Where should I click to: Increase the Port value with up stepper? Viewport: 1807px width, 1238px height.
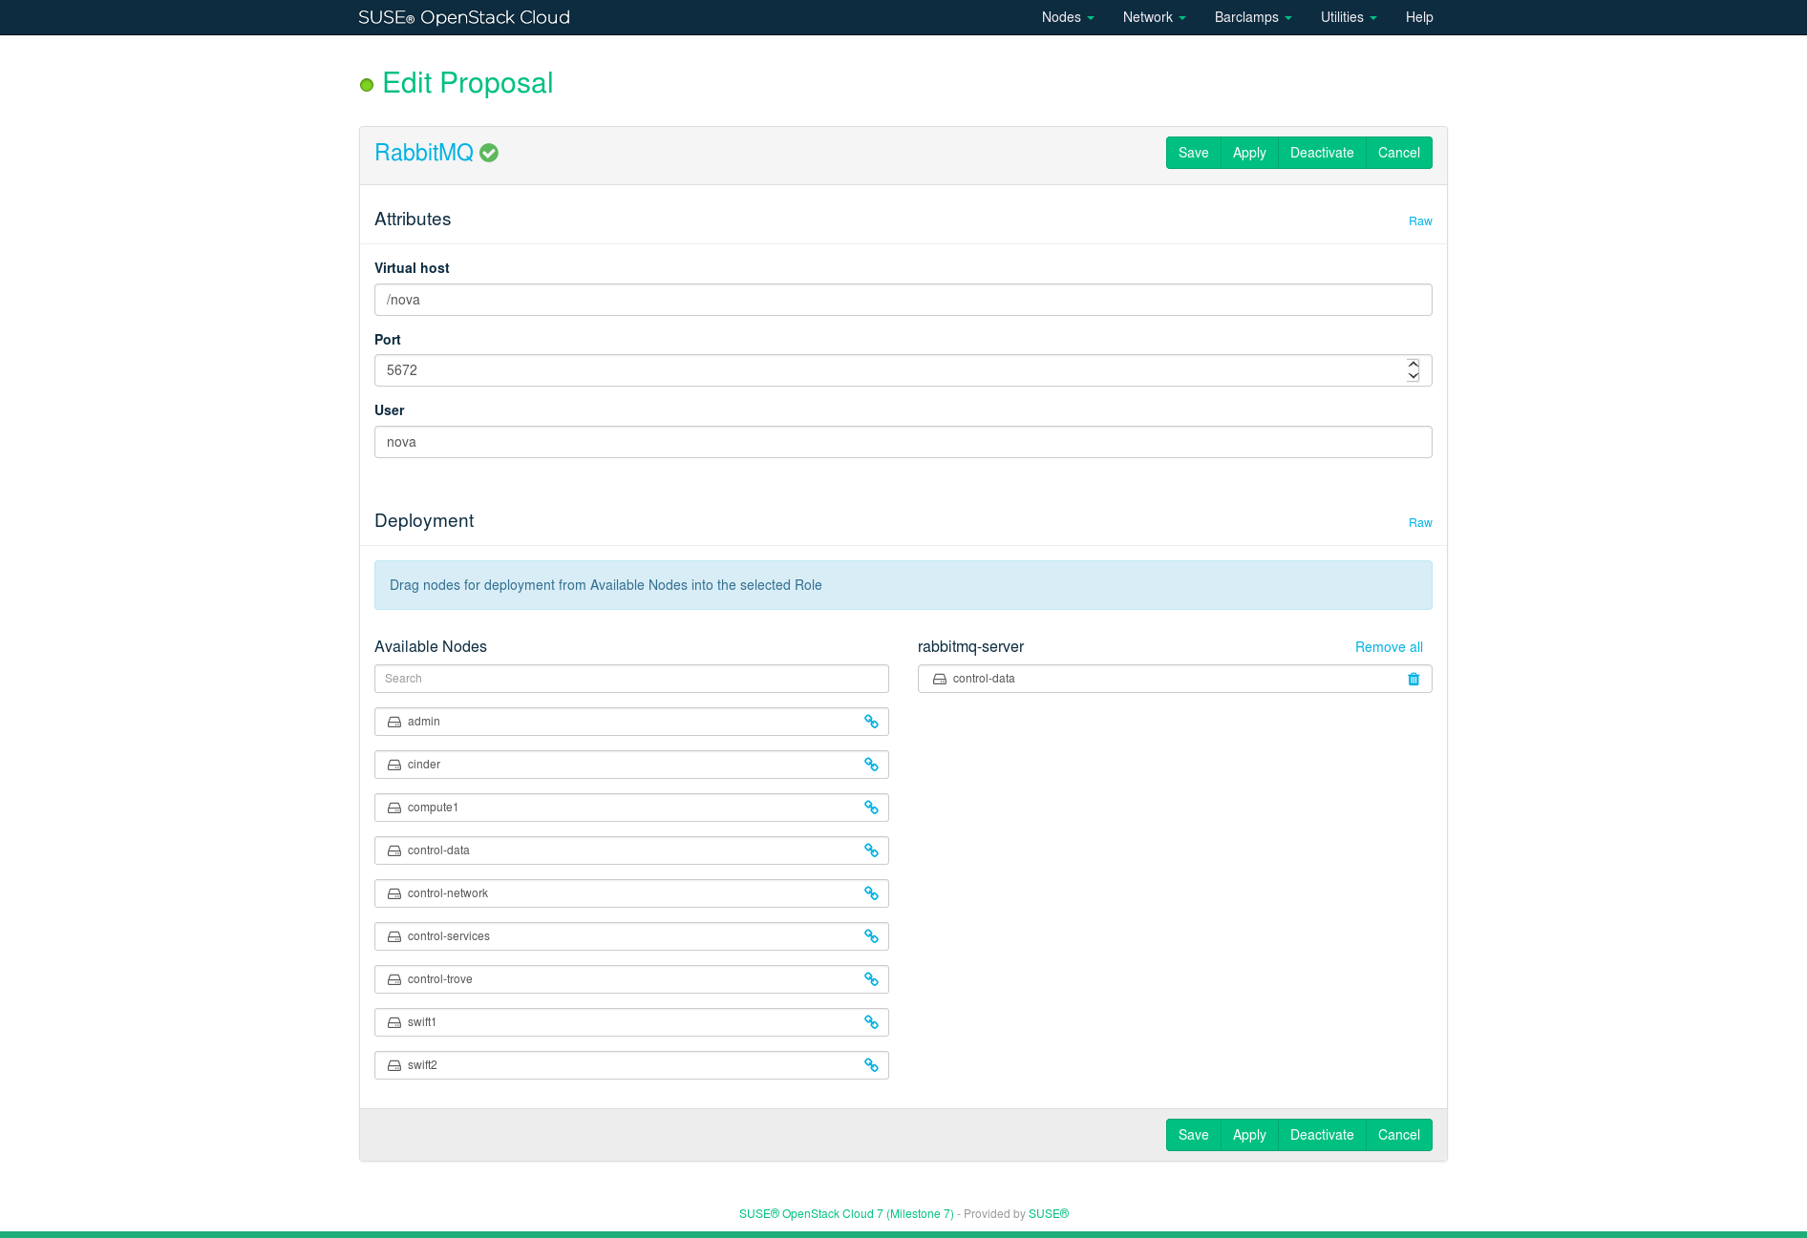tap(1413, 365)
